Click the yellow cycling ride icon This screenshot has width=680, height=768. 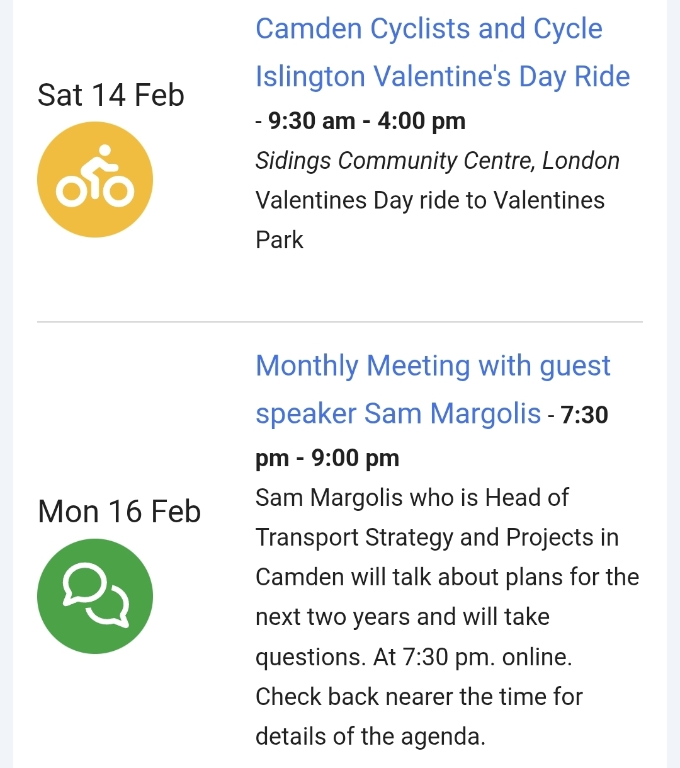[95, 180]
